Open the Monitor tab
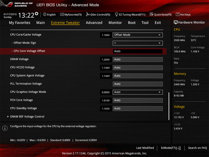Viewport: 209px width, 157px height. pyautogui.click(x=115, y=23)
